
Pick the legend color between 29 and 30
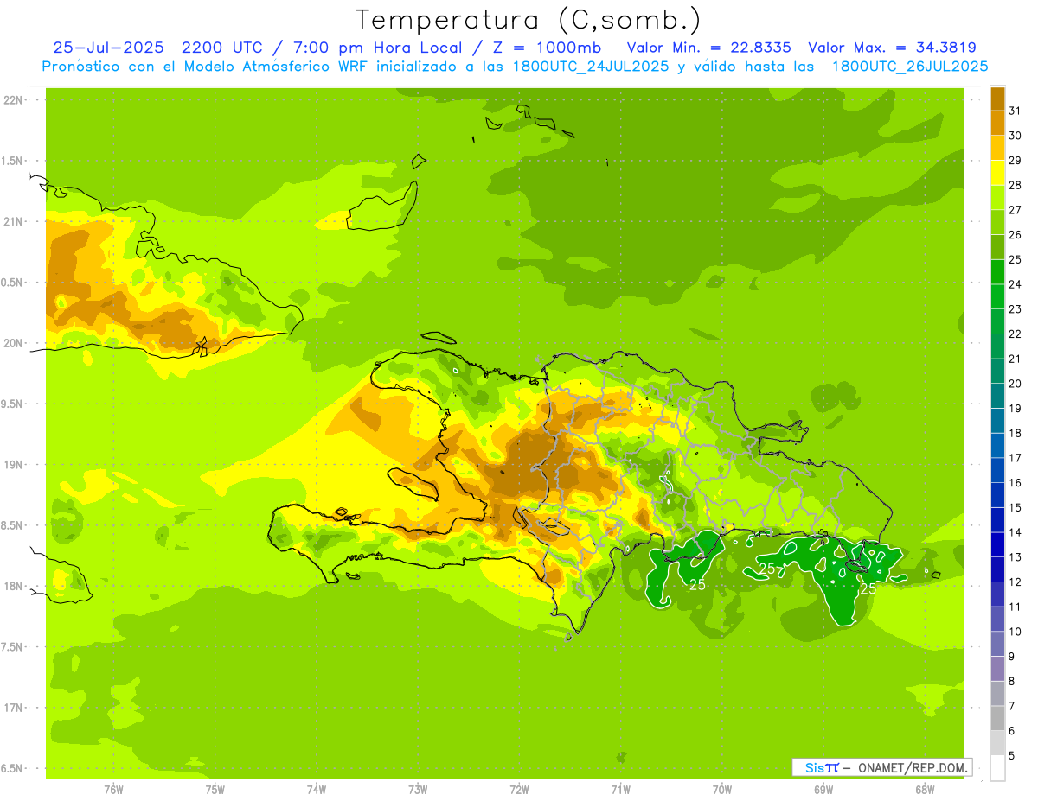tap(997, 148)
